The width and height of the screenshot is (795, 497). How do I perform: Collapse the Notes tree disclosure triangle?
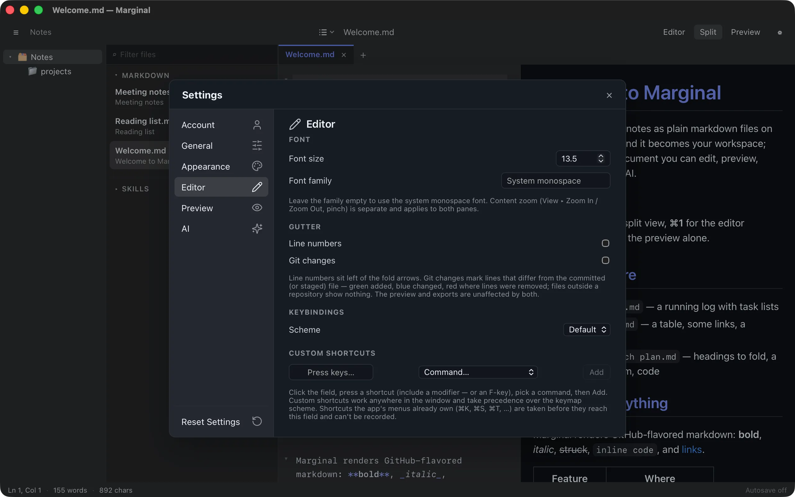[x=10, y=57]
